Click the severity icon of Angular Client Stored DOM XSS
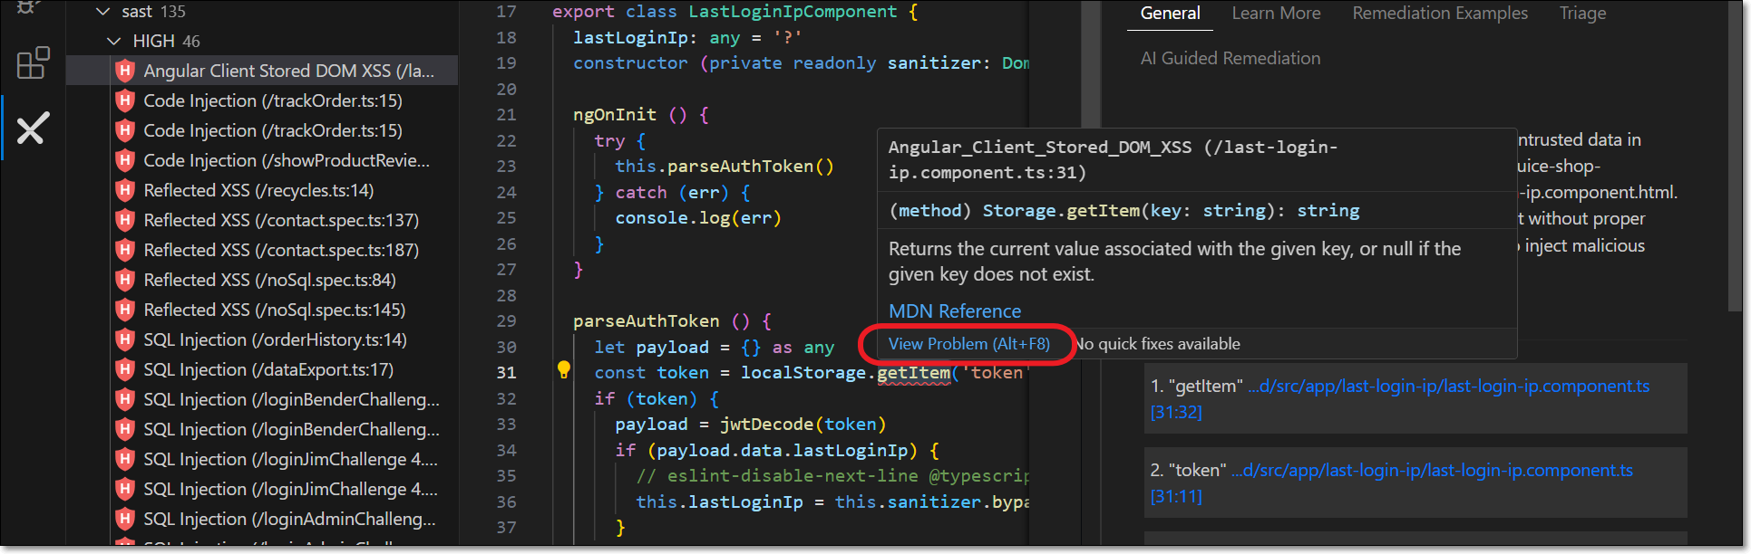This screenshot has height=554, width=1751. pos(126,71)
